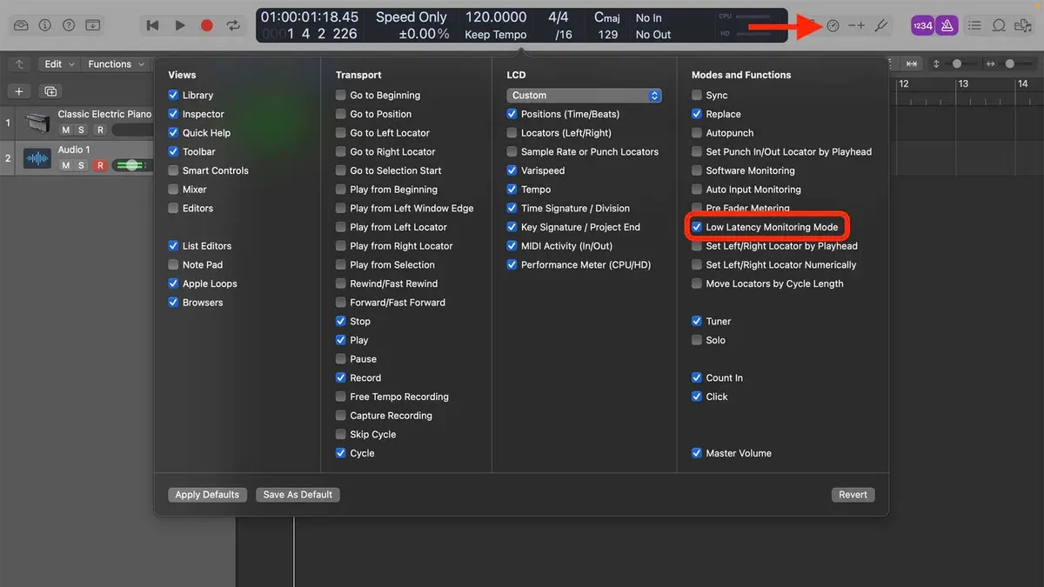The height and width of the screenshot is (587, 1044).
Task: Click the Audio 1 track volume slider
Action: (x=131, y=165)
